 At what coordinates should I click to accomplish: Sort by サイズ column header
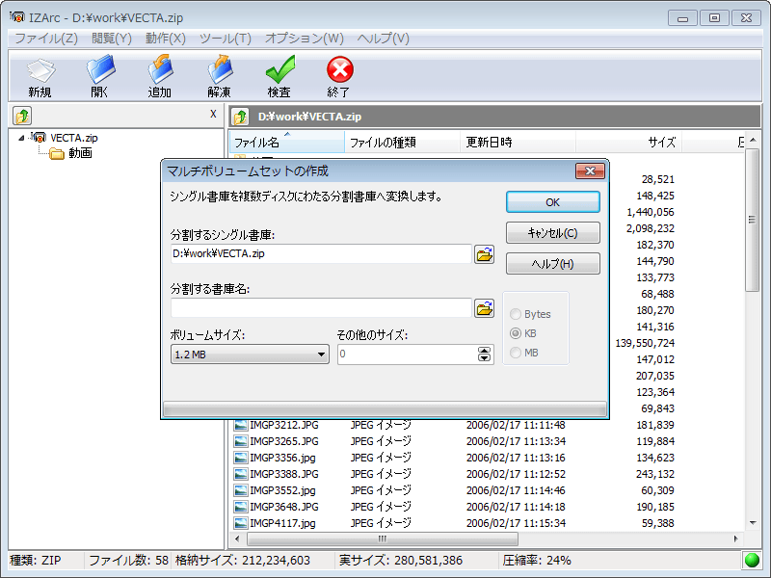point(628,143)
